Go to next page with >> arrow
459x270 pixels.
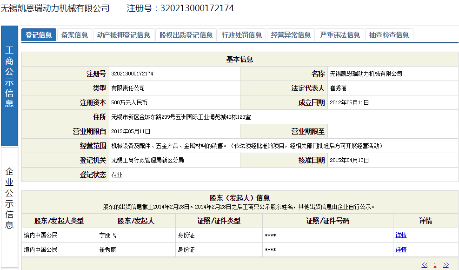(x=446, y=265)
